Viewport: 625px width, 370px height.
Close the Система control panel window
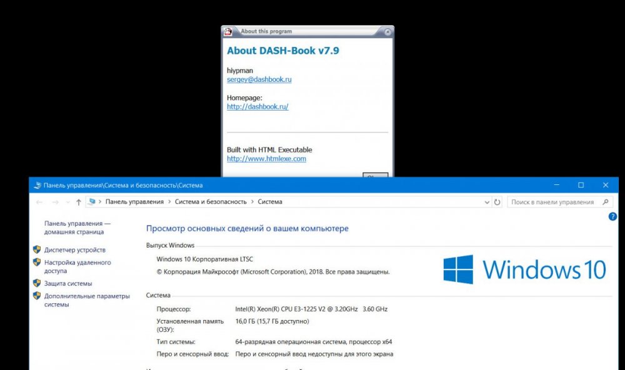pos(606,185)
